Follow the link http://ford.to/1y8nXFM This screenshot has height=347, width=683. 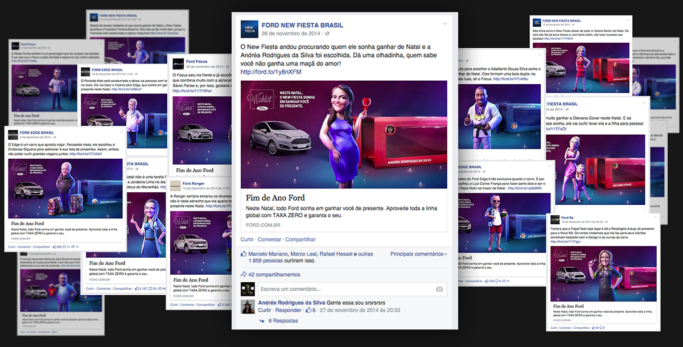271,72
